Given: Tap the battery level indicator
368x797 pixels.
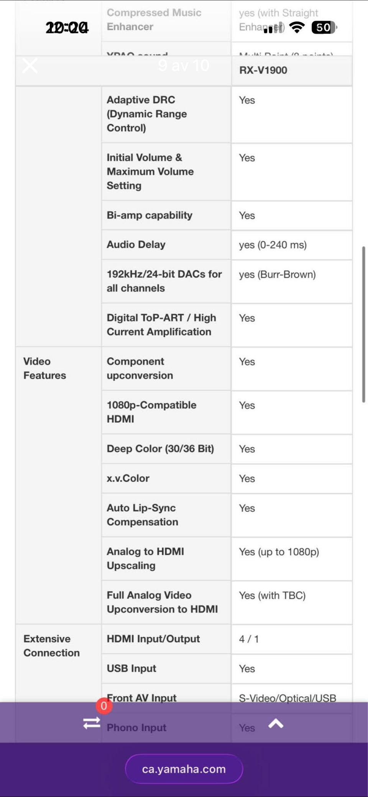Looking at the screenshot, I should [x=324, y=27].
